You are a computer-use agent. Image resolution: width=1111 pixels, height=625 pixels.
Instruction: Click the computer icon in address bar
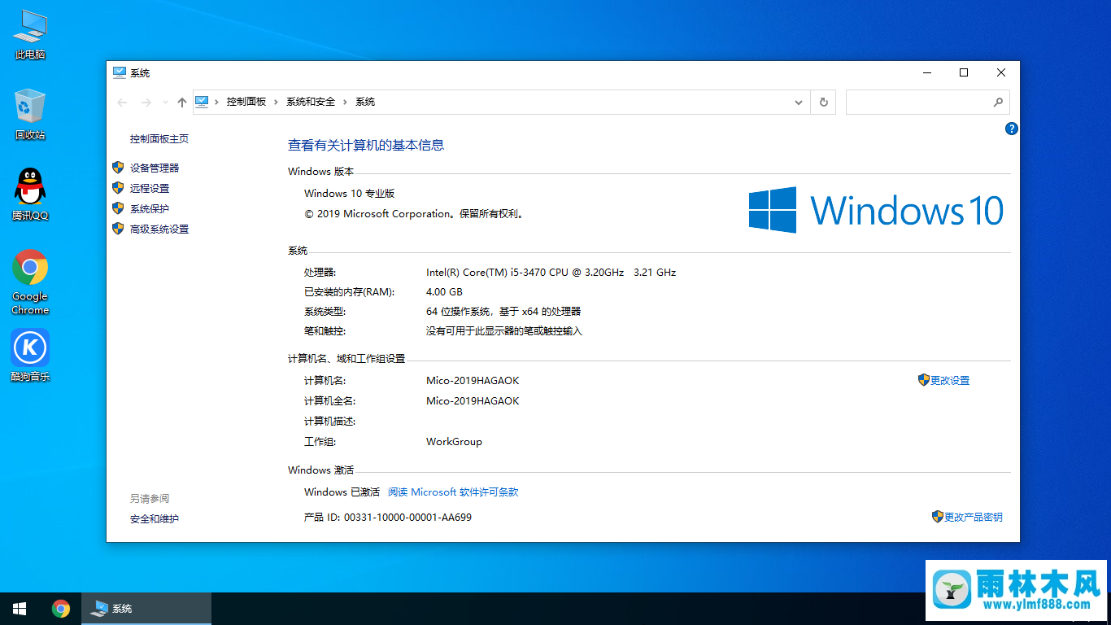point(203,102)
